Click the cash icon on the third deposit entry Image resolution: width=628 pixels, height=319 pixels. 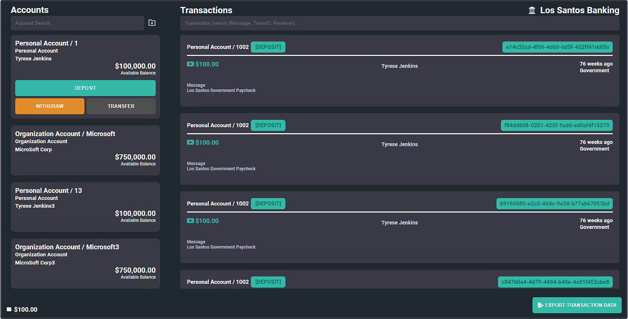190,220
